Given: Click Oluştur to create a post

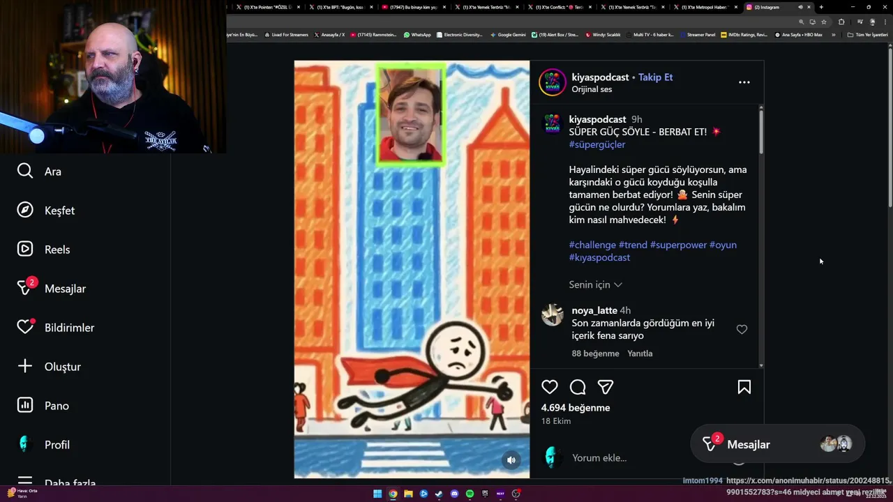Looking at the screenshot, I should point(48,367).
